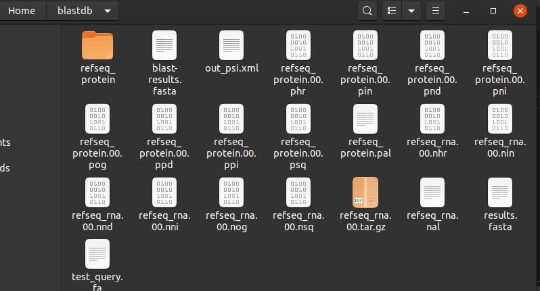The height and width of the screenshot is (291, 540).
Task: Click the refseq_rna.nal name label
Action: point(432,221)
